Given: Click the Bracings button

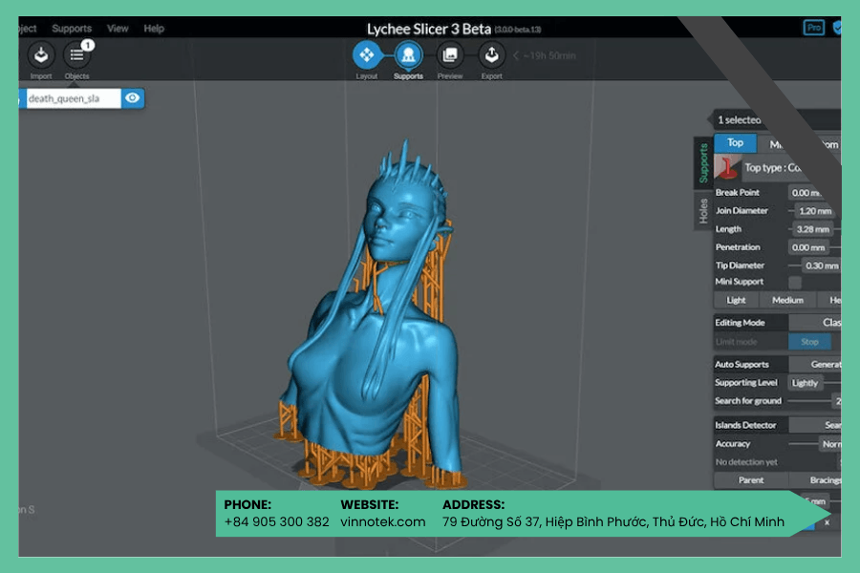Looking at the screenshot, I should pos(816,479).
